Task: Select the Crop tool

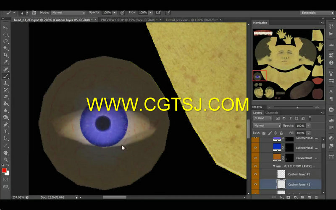Action: point(5,55)
